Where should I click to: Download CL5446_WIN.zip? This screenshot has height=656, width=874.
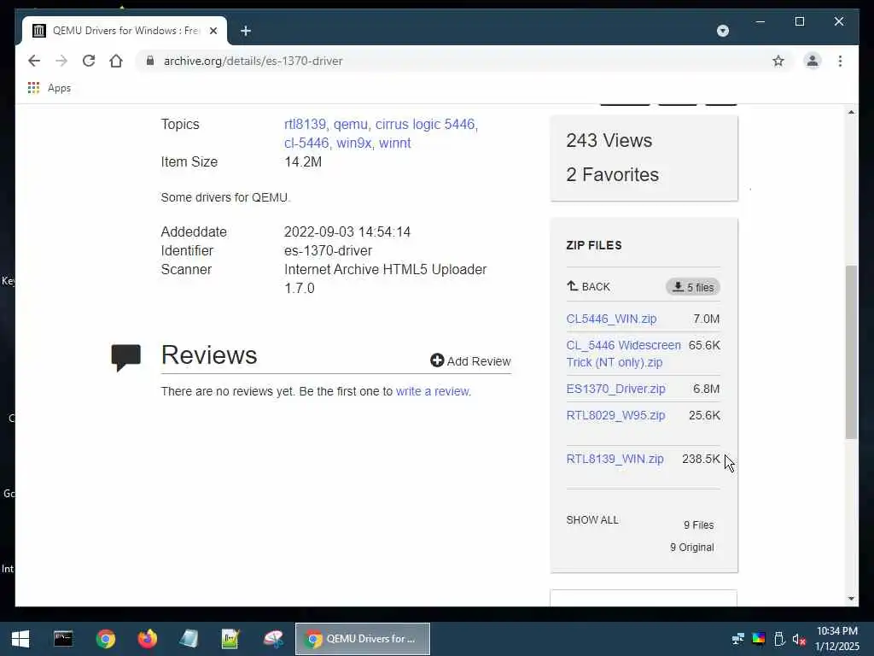click(x=611, y=319)
